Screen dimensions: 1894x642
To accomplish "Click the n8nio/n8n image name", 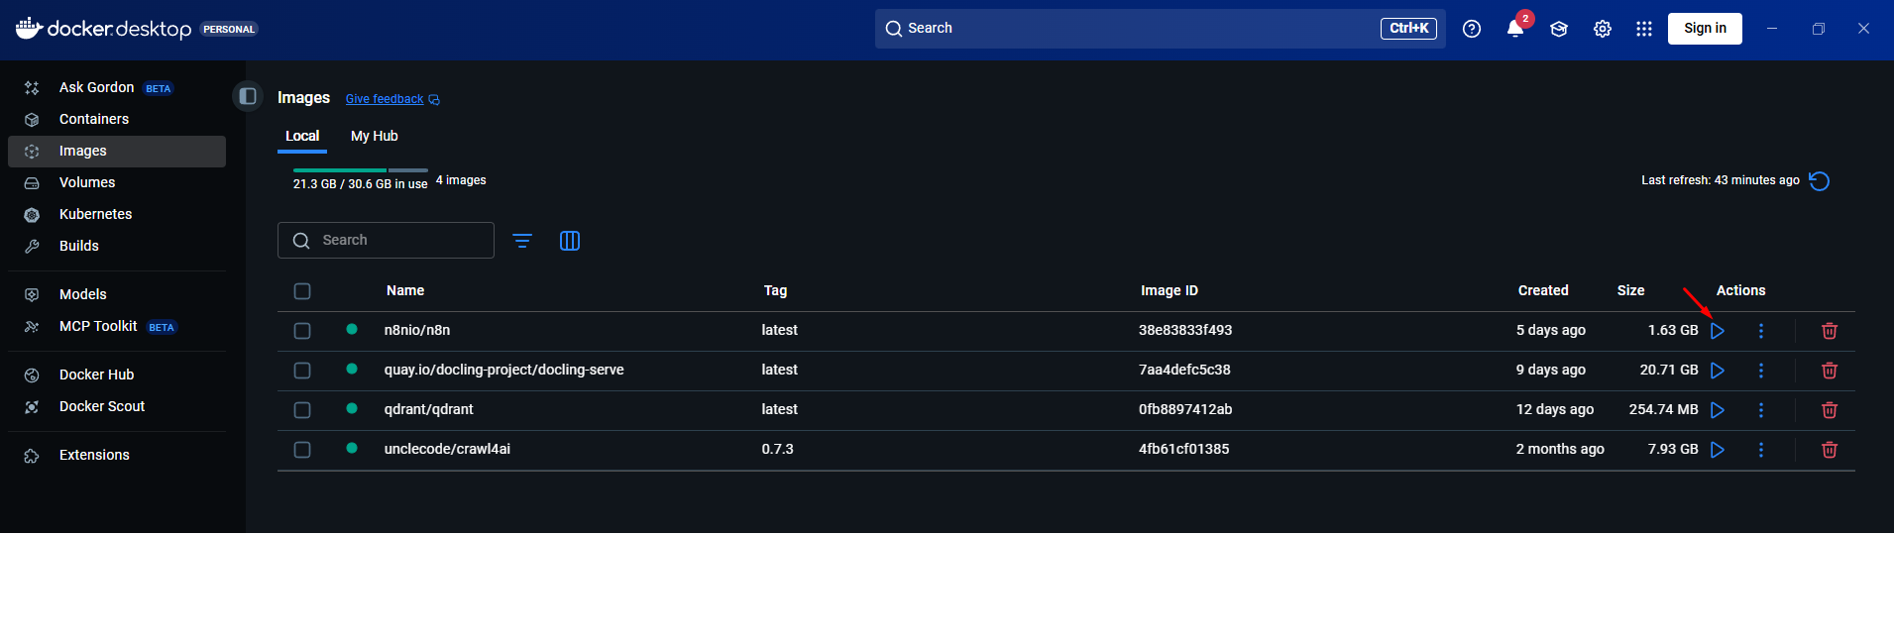I will click(x=417, y=331).
